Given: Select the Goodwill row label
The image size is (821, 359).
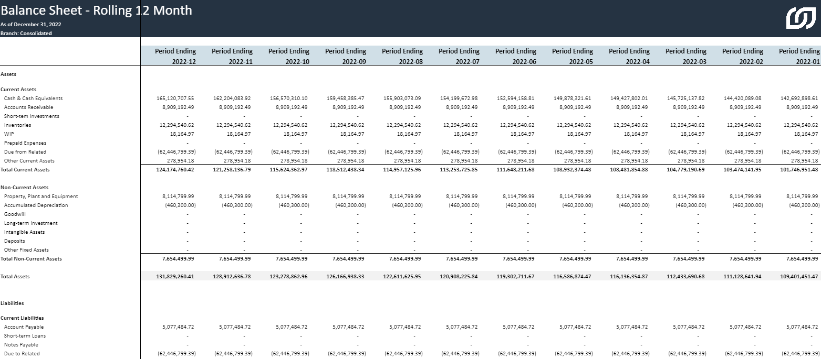Looking at the screenshot, I should click(15, 214).
